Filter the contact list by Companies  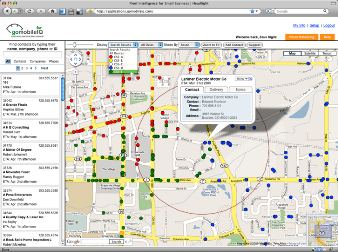point(37,61)
